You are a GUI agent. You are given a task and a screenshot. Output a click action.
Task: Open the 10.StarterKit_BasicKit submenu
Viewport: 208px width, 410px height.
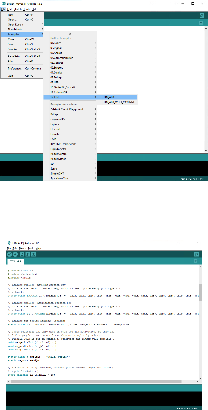70,87
